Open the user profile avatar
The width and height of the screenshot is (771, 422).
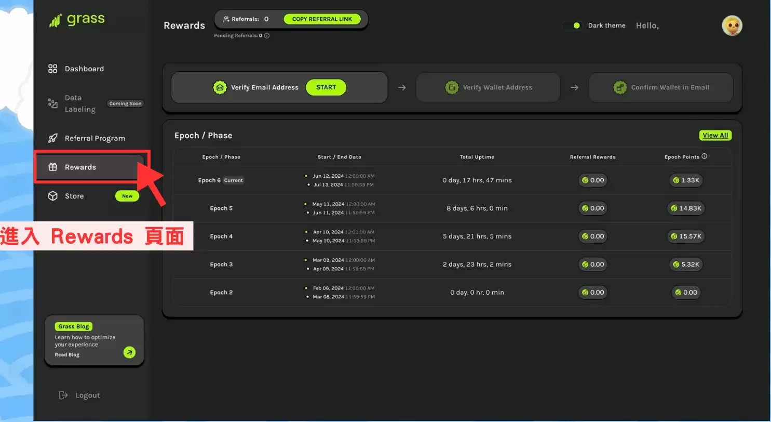coord(732,25)
